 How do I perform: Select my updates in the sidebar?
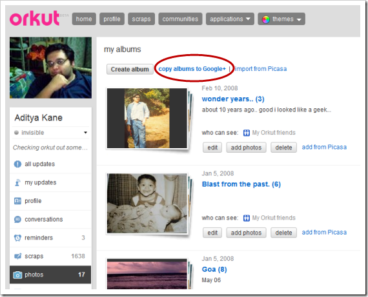pos(50,182)
